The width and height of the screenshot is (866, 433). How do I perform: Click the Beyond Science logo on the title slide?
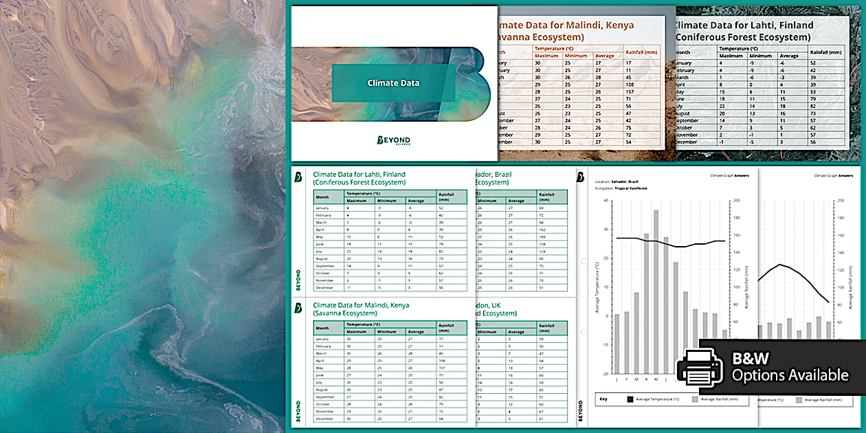point(395,140)
